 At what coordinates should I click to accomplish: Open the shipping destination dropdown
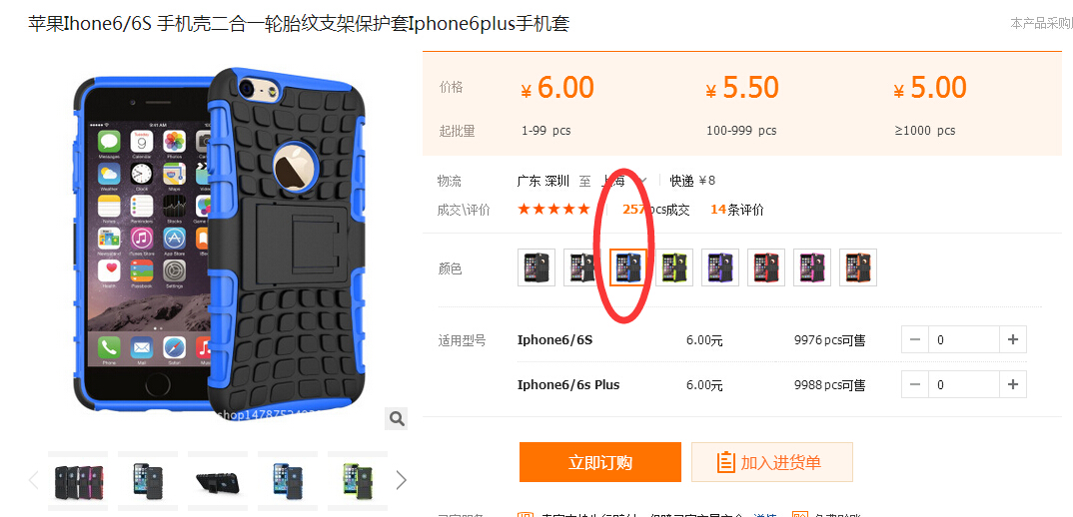point(624,181)
